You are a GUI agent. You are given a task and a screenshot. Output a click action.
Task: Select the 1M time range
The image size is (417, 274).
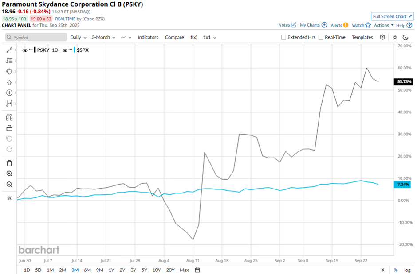(x=50, y=270)
